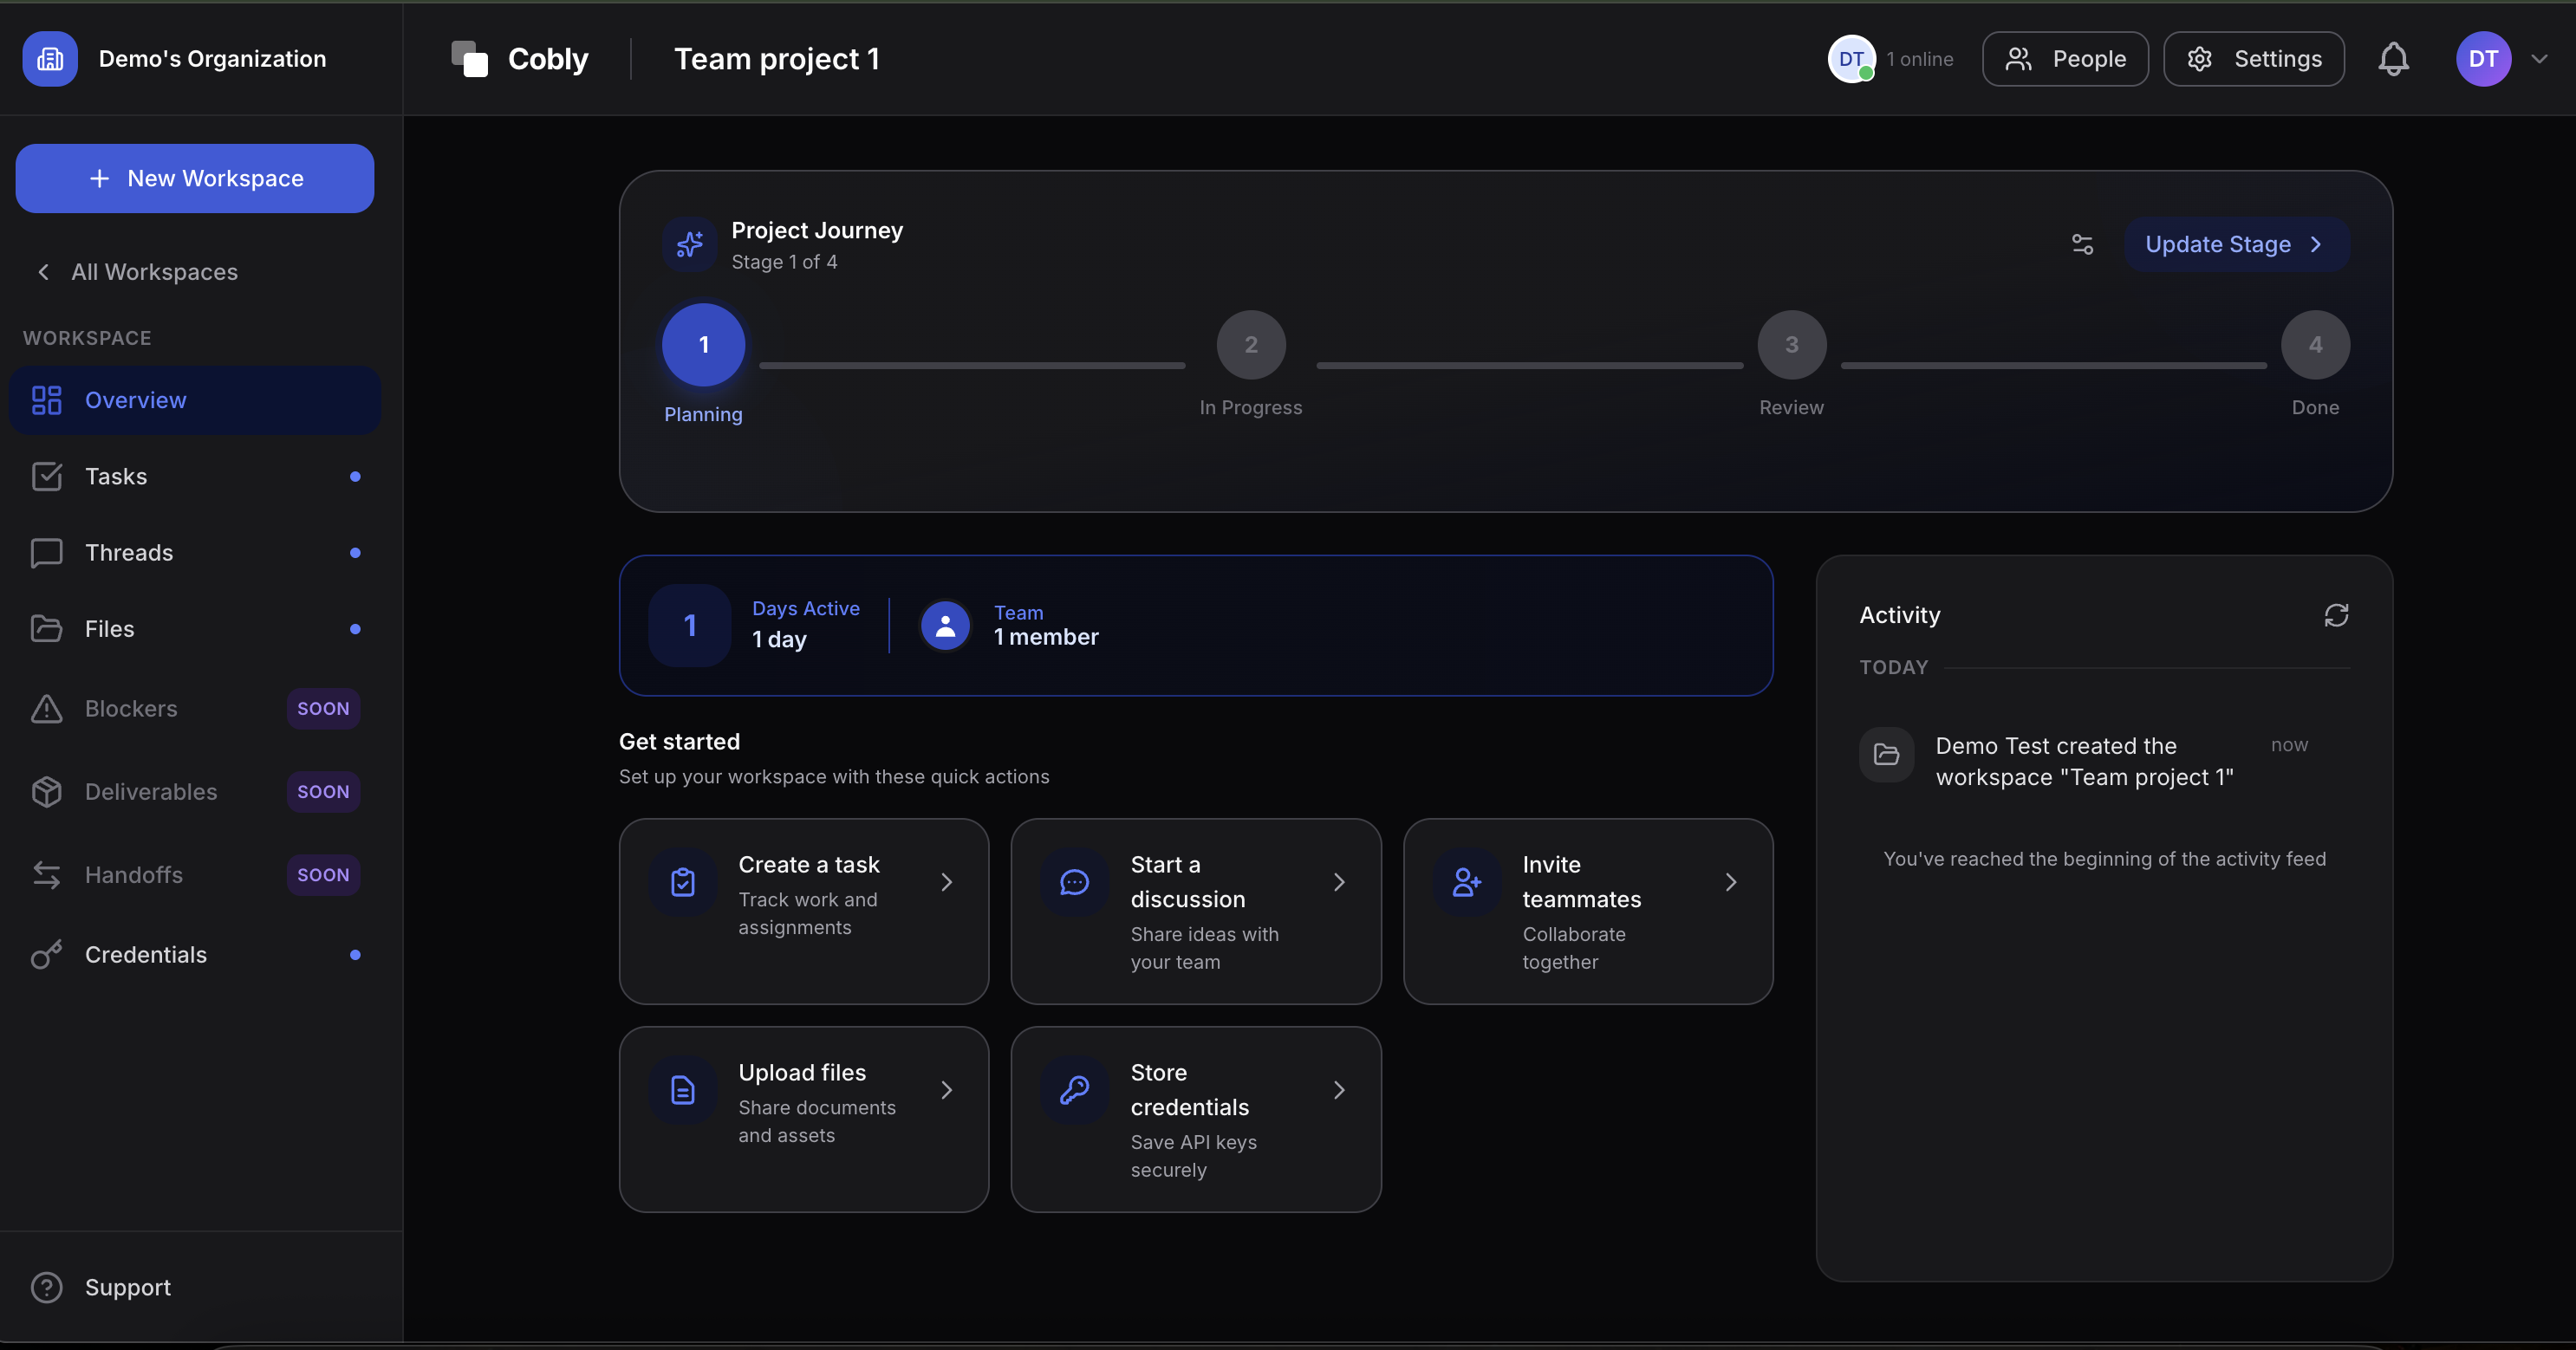This screenshot has height=1350, width=2576.
Task: Click the Update Stage arrow chevron
Action: click(x=2316, y=244)
